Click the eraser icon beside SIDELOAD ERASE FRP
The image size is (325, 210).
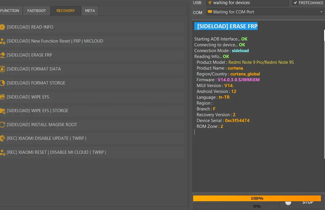coord(2,55)
